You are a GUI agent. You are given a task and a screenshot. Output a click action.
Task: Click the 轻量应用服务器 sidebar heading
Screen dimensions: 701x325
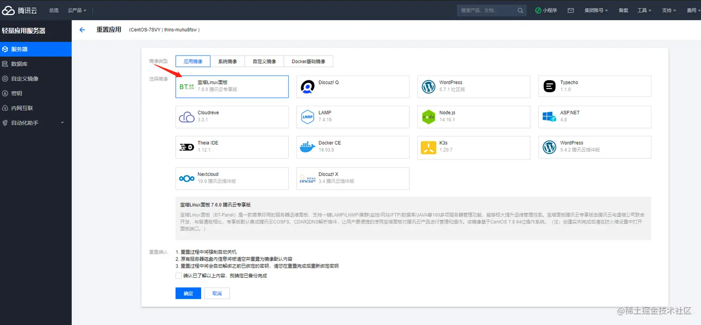click(24, 31)
